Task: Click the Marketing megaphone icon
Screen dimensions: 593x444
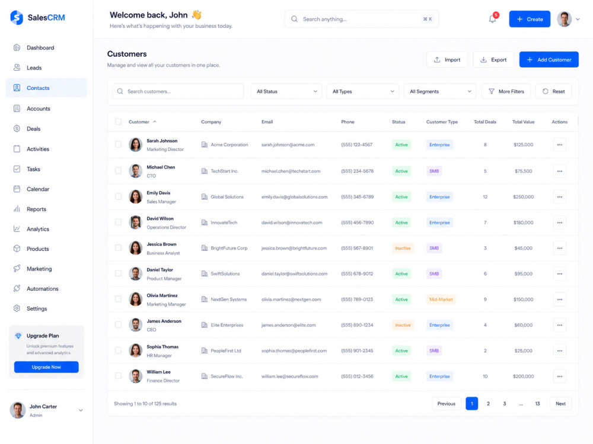Action: (x=17, y=268)
